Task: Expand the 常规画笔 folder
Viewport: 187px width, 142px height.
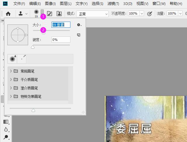Action: click(11, 71)
